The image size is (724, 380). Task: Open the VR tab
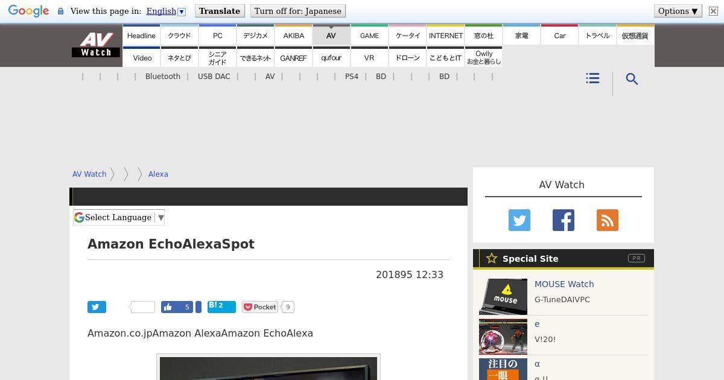(x=369, y=58)
